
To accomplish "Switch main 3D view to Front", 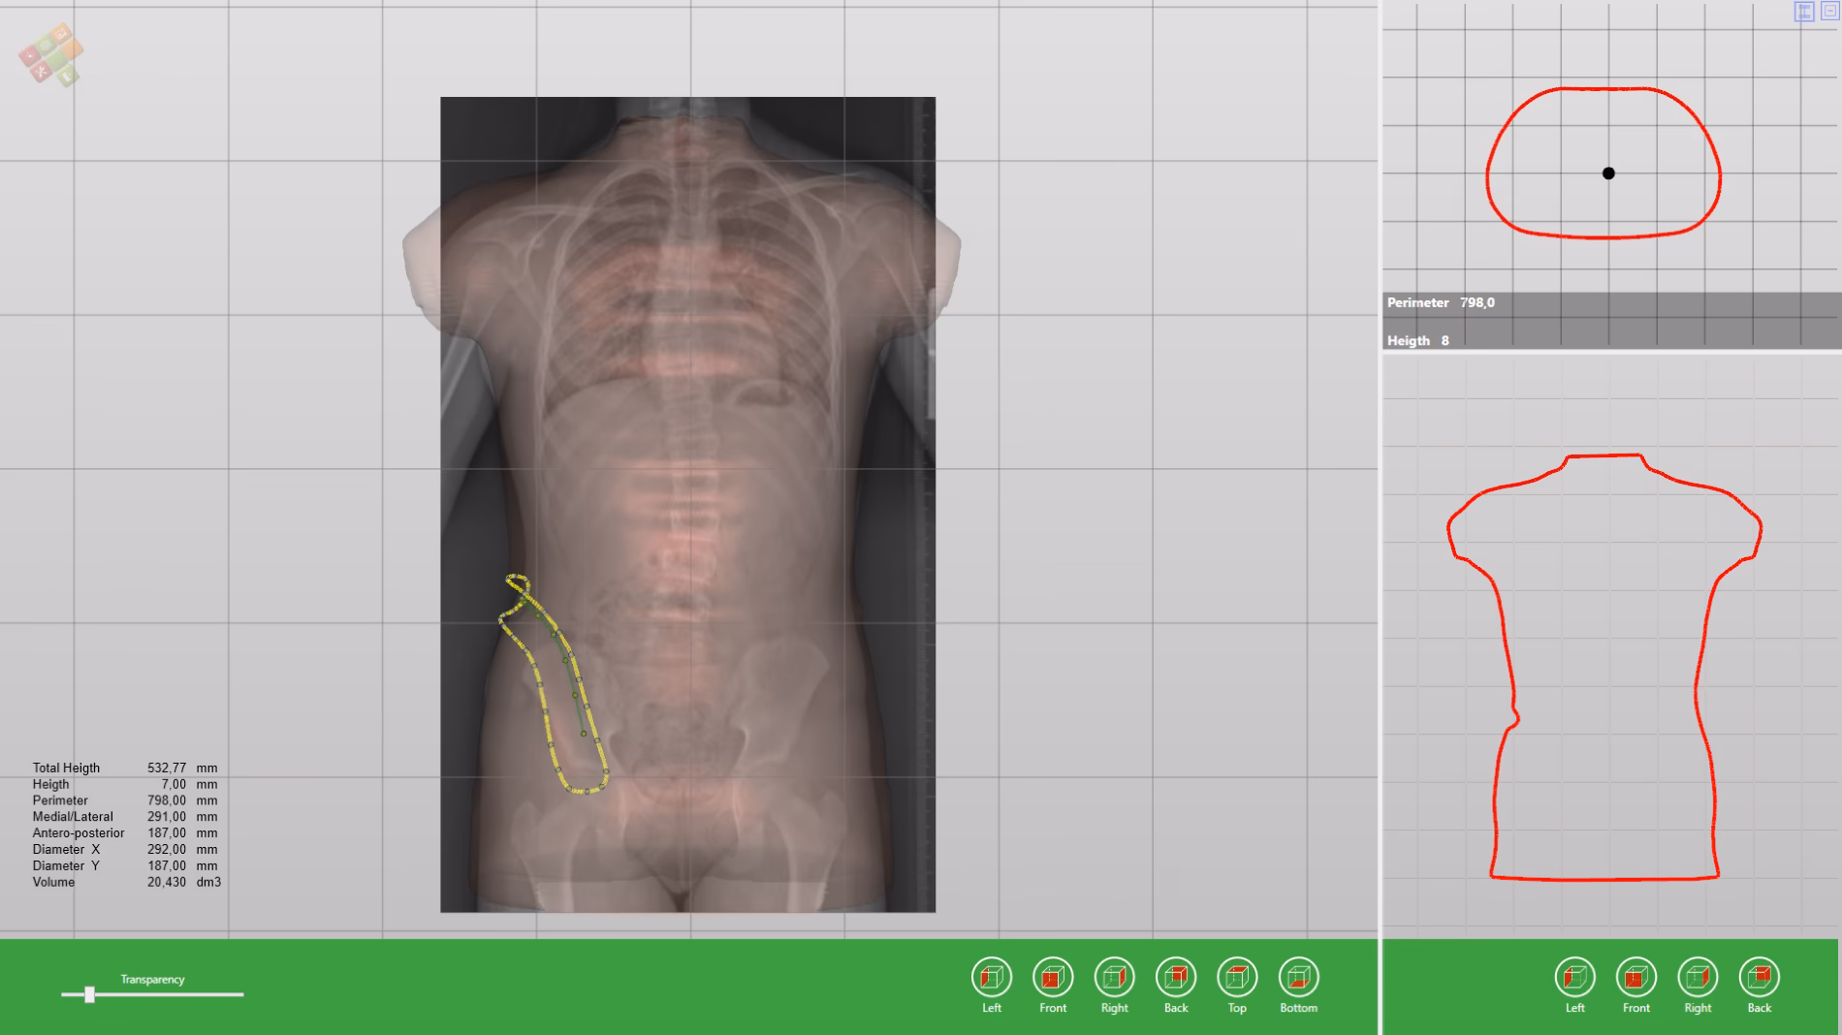I will click(1052, 977).
